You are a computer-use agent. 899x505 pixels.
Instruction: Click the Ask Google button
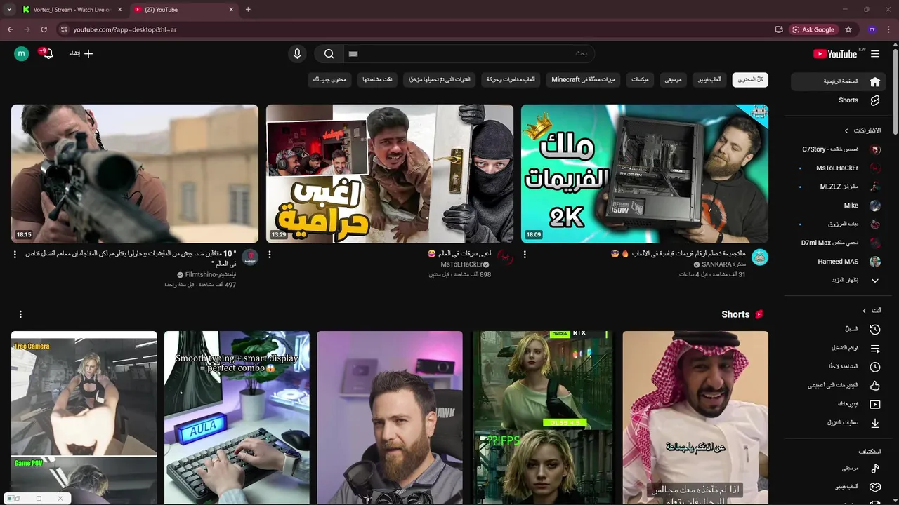tap(814, 29)
